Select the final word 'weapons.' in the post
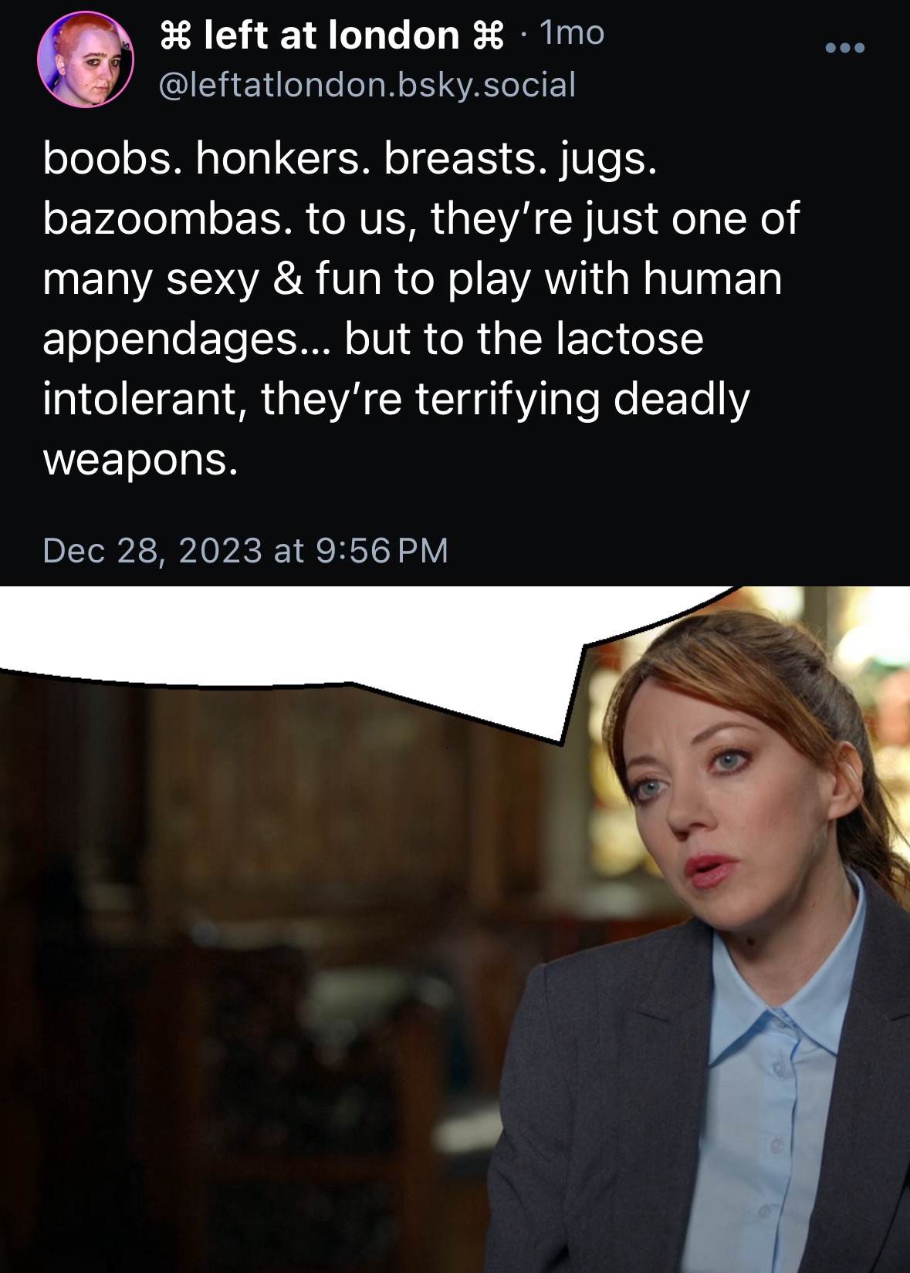This screenshot has width=910, height=1273. click(x=140, y=461)
